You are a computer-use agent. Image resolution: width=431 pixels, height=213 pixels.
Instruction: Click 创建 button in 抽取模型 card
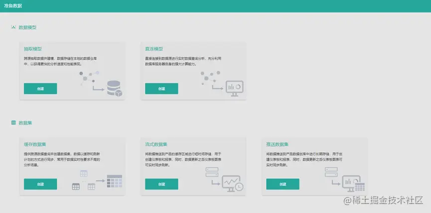pos(40,89)
